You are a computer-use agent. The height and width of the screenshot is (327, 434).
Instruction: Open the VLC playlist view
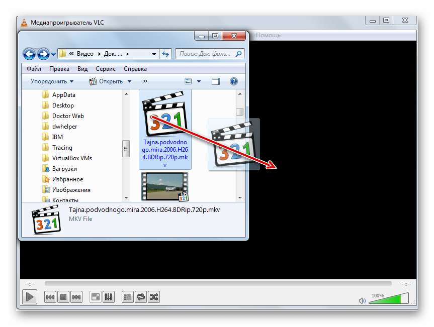pos(128,297)
